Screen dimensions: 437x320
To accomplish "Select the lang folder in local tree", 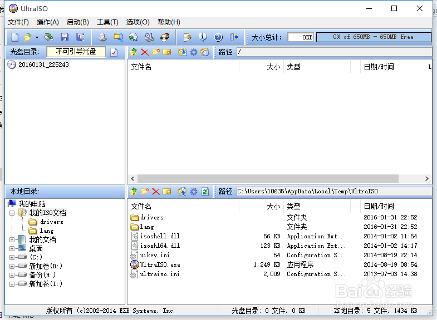I will click(x=47, y=231).
